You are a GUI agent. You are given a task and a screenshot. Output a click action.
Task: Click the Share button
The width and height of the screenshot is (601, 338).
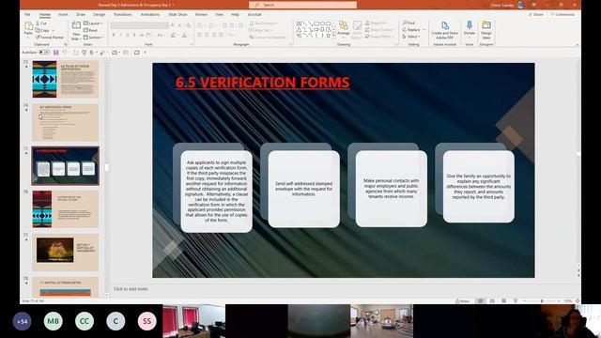(536, 15)
